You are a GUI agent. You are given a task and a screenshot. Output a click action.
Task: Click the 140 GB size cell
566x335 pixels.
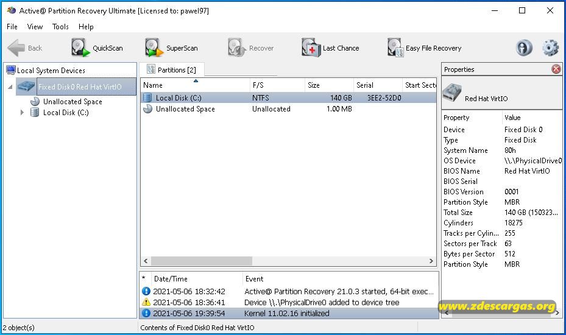click(341, 98)
